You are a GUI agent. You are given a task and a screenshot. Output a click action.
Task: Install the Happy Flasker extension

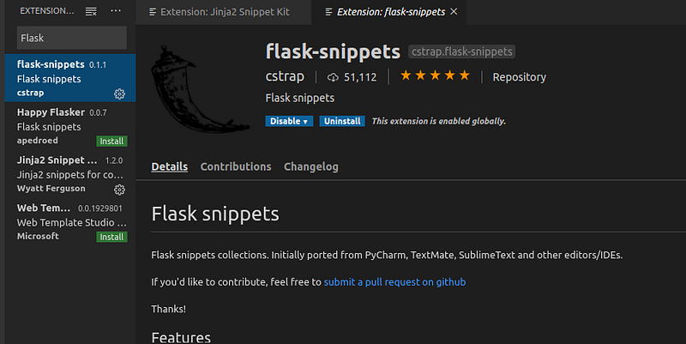(x=111, y=141)
